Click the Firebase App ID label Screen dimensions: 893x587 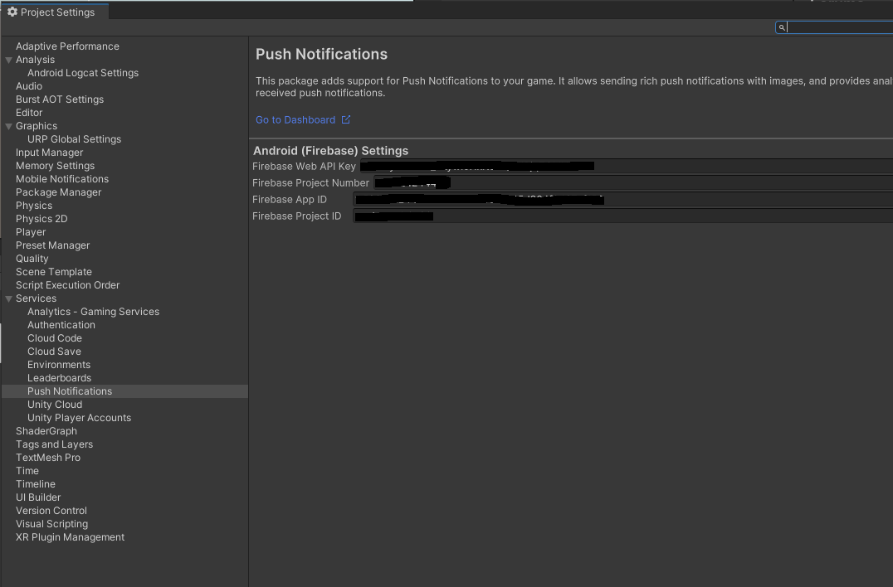coord(290,200)
